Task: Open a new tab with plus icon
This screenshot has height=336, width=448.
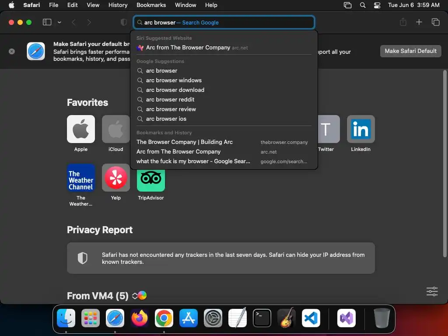Action: pyautogui.click(x=419, y=22)
